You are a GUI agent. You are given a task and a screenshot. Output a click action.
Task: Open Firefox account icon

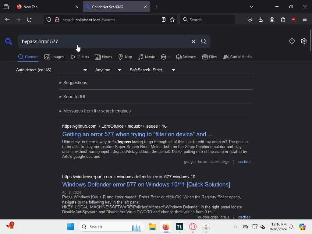[272, 20]
